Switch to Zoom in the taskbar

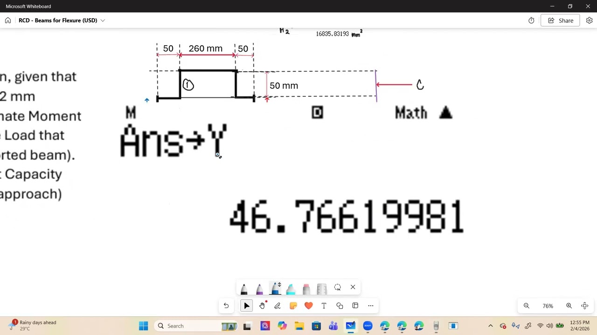coord(368,326)
